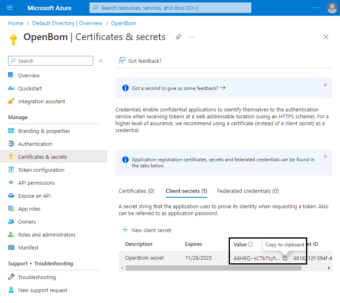Click the Branding & properties icon

(x=11, y=131)
